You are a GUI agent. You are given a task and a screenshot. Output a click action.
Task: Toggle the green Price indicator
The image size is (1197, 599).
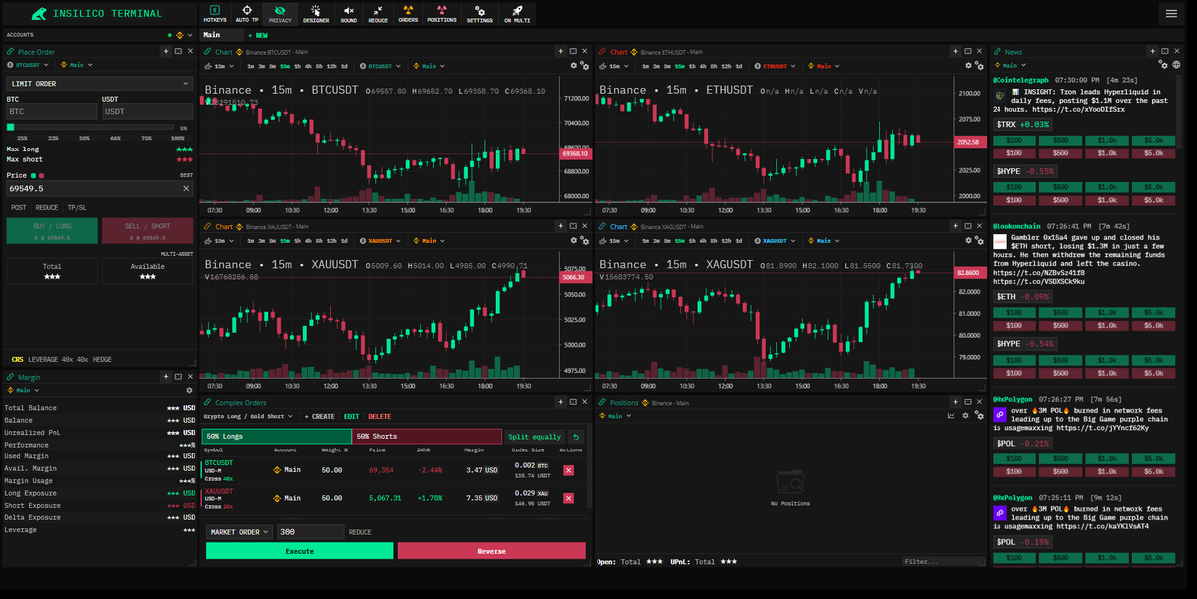tap(33, 176)
